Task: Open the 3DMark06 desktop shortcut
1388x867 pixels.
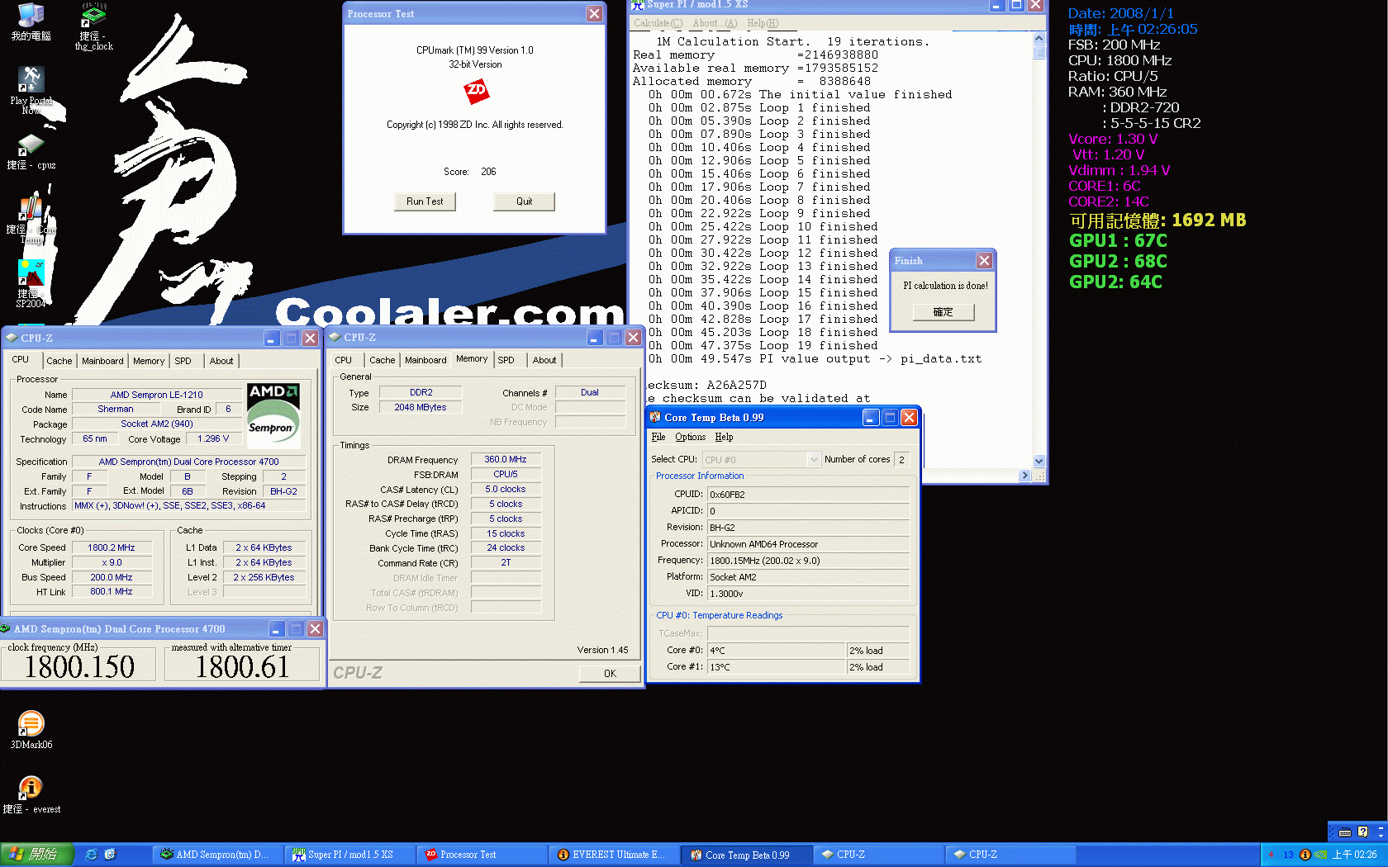Action: pos(31,725)
